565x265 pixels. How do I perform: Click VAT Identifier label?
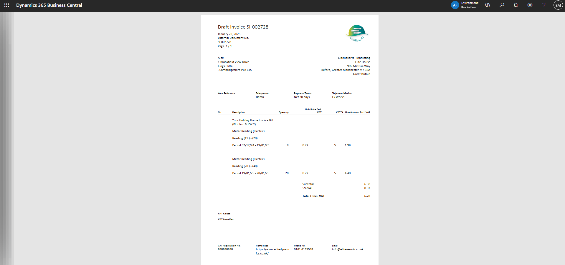pos(226,219)
